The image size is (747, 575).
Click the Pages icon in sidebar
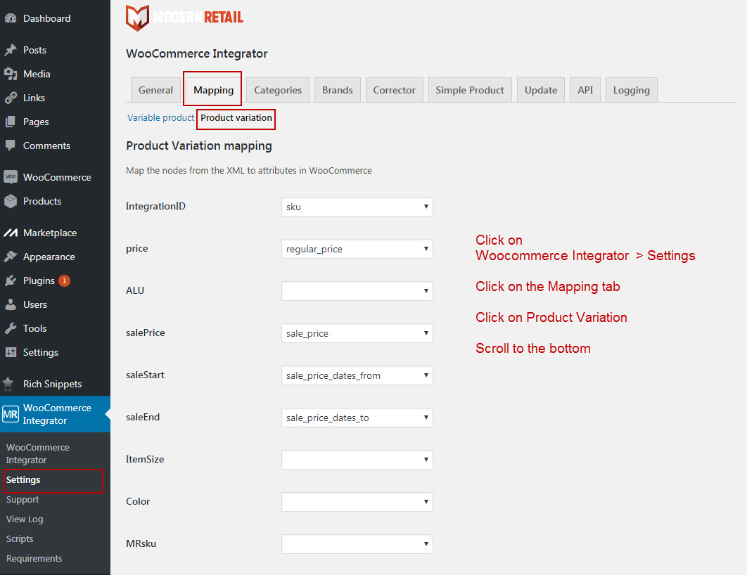[11, 122]
